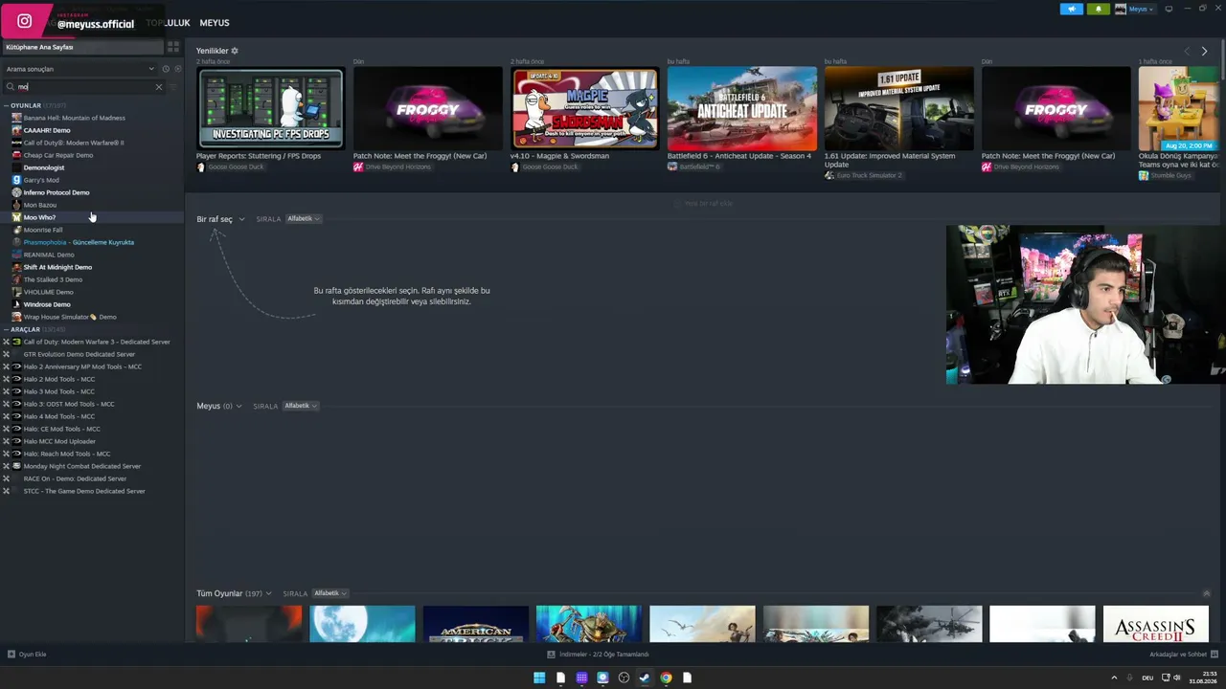Select REANIMAL Demo in the list
The height and width of the screenshot is (689, 1226).
coord(49,255)
